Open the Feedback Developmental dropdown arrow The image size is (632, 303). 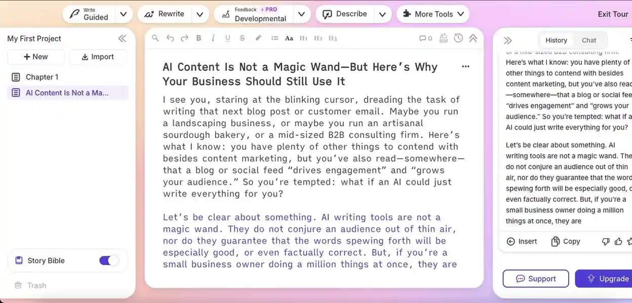coord(301,14)
